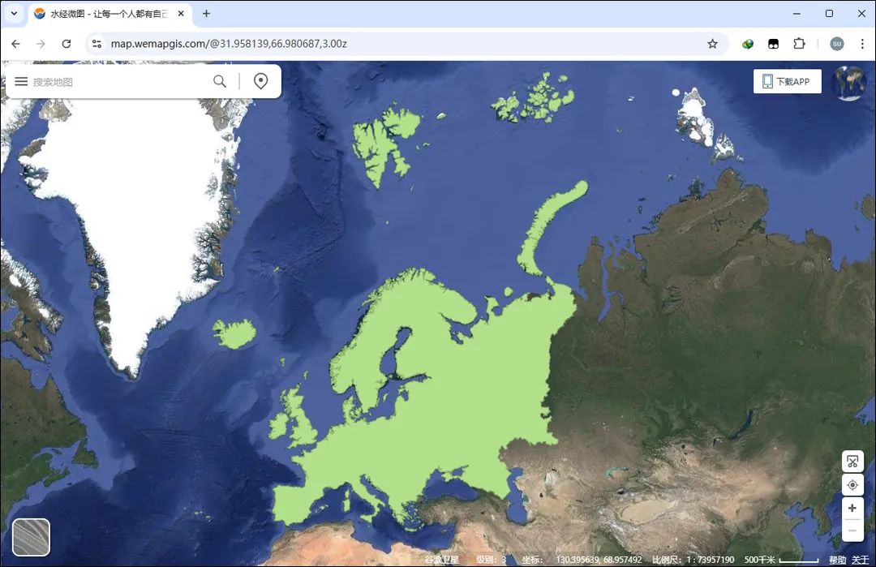Click the colorful globe extension icon
Viewport: 876px width, 567px height.
click(x=748, y=44)
